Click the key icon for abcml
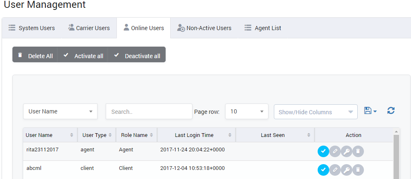This screenshot has width=411, height=179. click(x=347, y=170)
